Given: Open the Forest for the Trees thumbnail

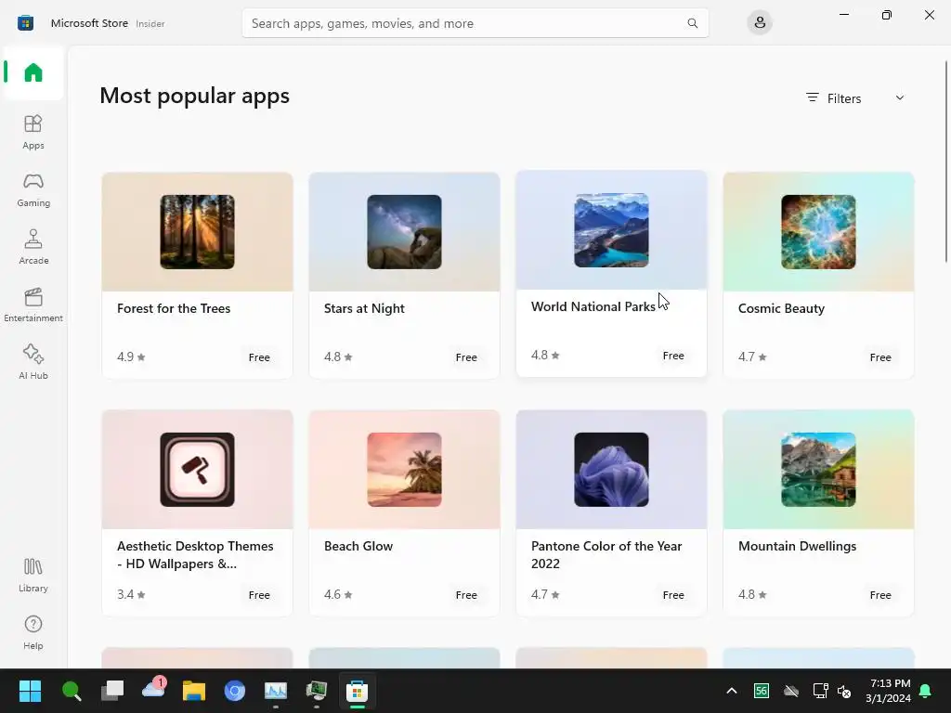Looking at the screenshot, I should 197,231.
